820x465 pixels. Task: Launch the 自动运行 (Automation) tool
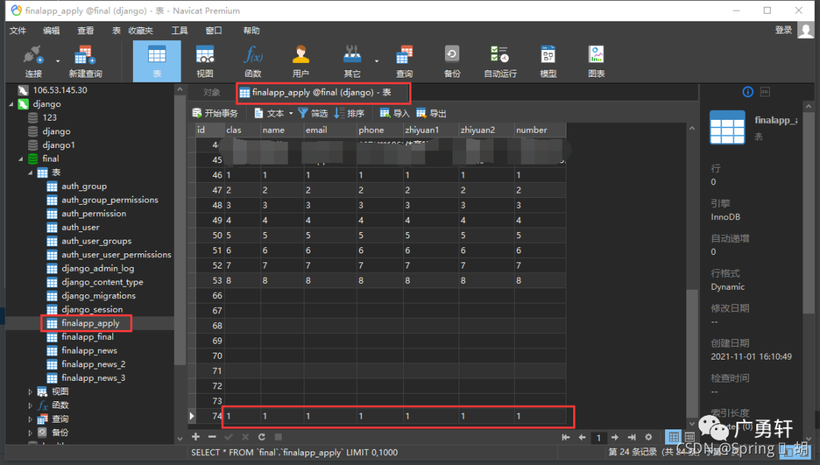coord(500,61)
